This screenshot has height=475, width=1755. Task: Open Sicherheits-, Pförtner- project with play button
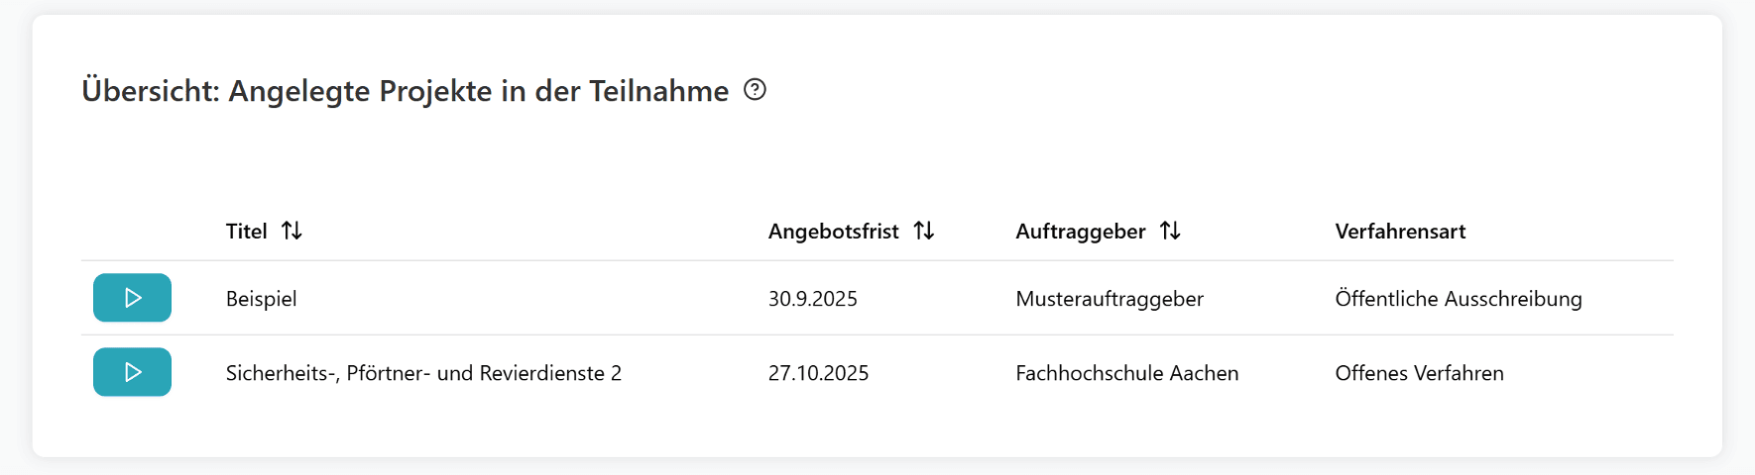(132, 372)
